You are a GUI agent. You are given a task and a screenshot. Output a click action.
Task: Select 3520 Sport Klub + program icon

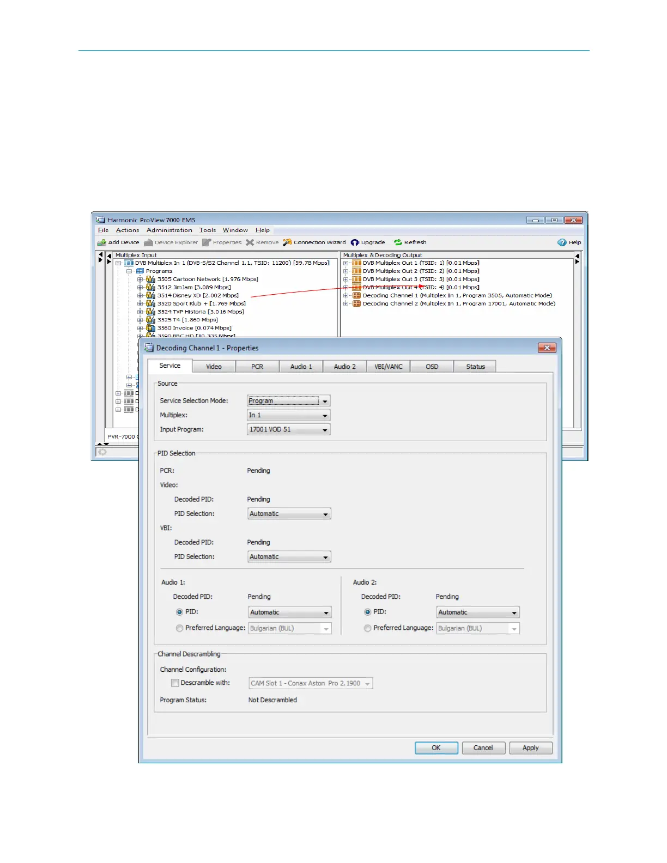click(x=150, y=303)
